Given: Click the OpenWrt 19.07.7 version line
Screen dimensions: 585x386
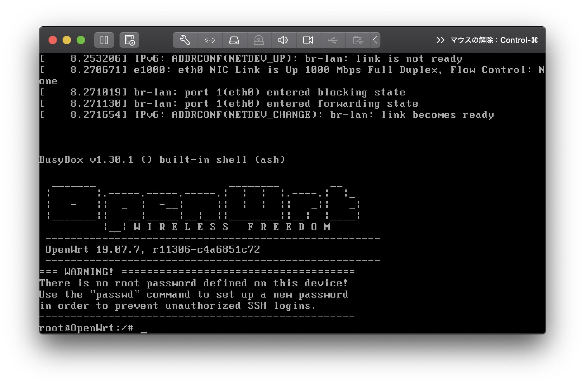Looking at the screenshot, I should click(x=153, y=249).
